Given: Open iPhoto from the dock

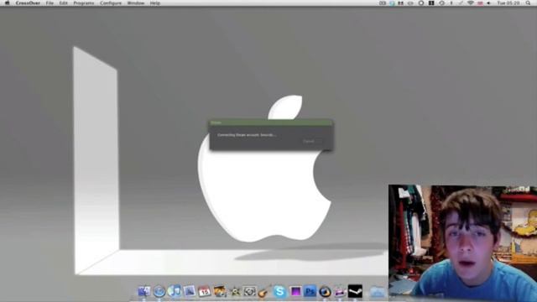Looking at the screenshot, I should [219, 291].
